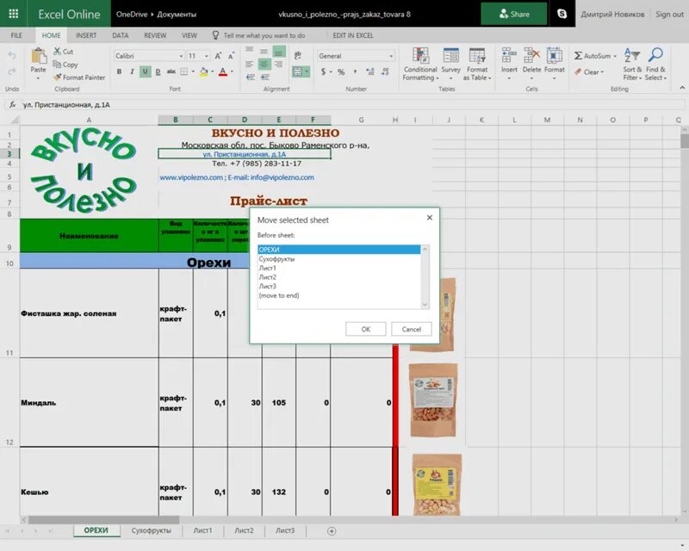Viewport: 689px width, 551px height.
Task: Click the Skype icon in the header
Action: coord(562,14)
